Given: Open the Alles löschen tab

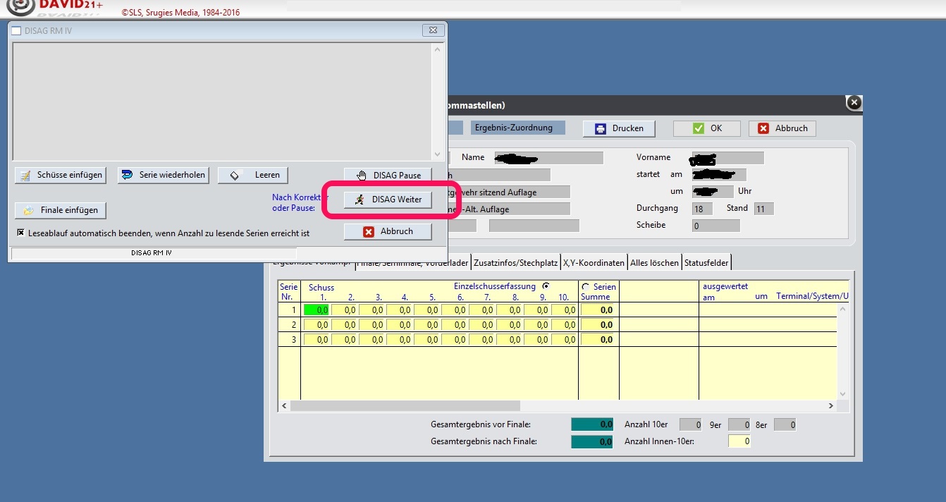Looking at the screenshot, I should (x=655, y=263).
